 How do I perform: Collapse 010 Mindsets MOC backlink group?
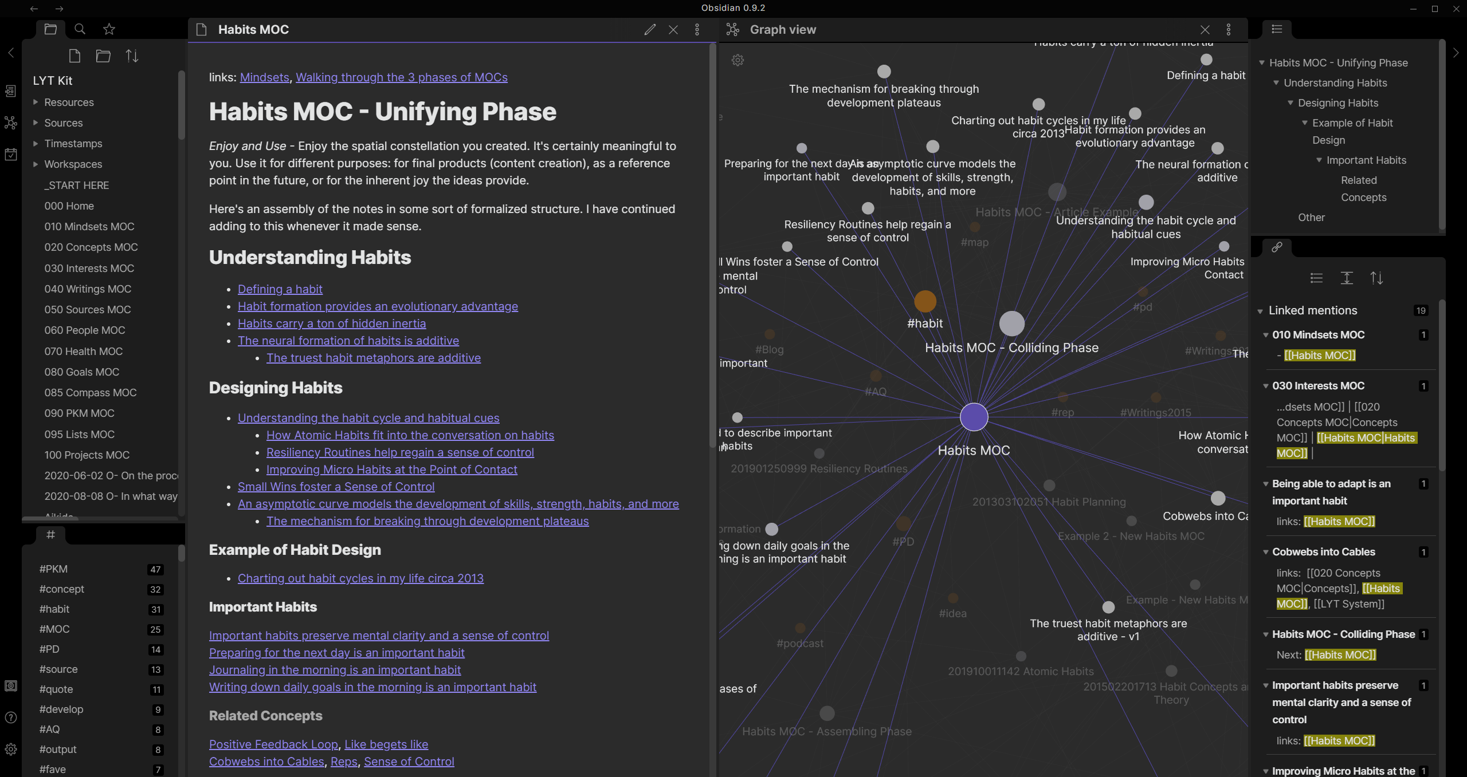pos(1265,335)
